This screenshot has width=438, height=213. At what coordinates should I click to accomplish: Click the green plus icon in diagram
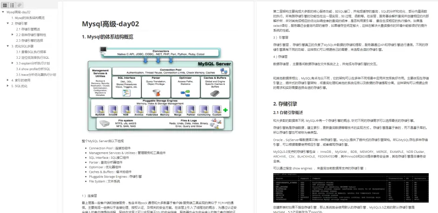[x=226, y=110]
